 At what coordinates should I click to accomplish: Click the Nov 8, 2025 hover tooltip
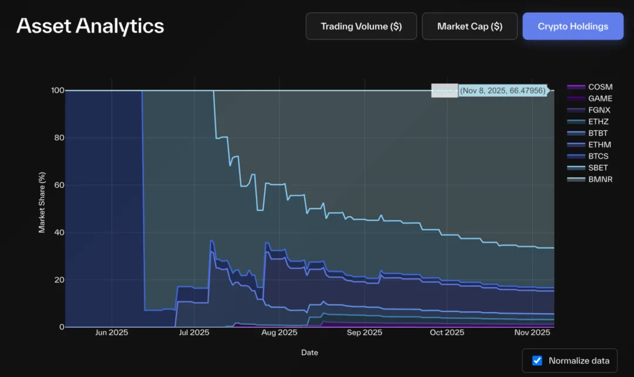point(503,91)
